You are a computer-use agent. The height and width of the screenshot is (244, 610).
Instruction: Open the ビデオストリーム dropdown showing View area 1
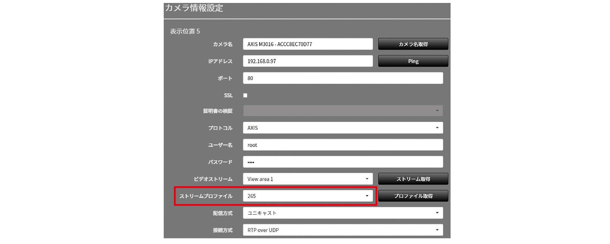click(308, 179)
